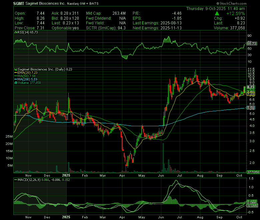This screenshot has width=260, height=220.
Task: Click the Thursday 9-Oct-2025 11:40 am timestamp
Action: (x=216, y=9)
